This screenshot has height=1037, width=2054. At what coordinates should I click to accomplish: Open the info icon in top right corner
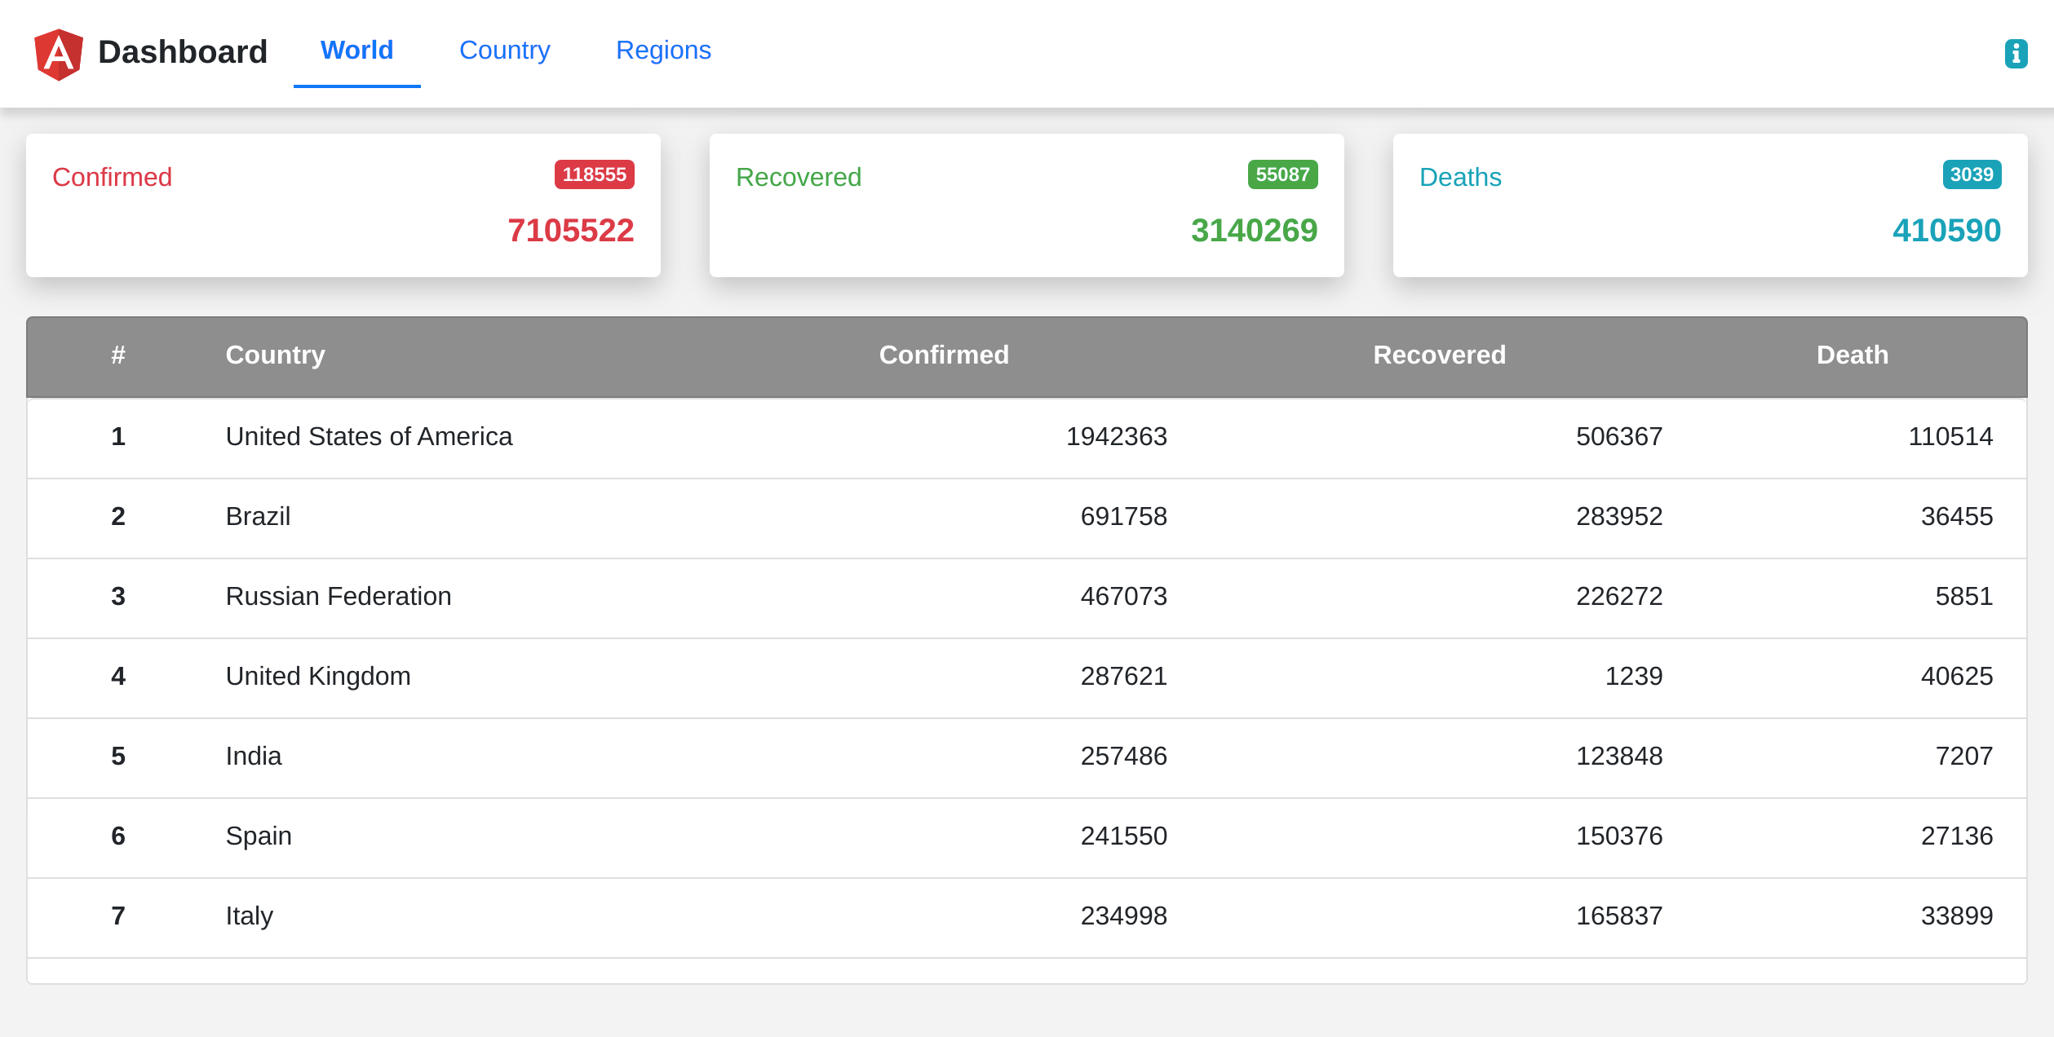(2016, 53)
